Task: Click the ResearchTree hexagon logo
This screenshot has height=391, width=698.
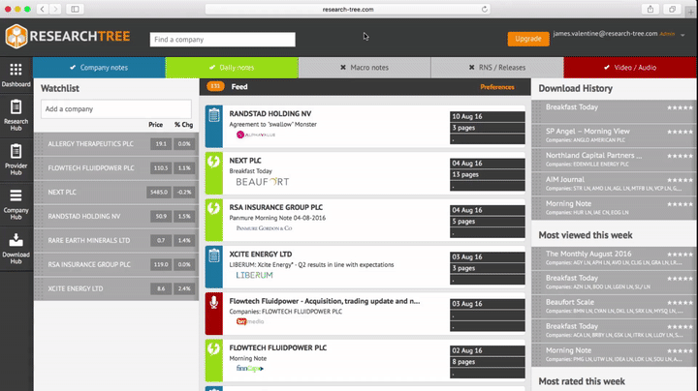Action: pos(18,38)
